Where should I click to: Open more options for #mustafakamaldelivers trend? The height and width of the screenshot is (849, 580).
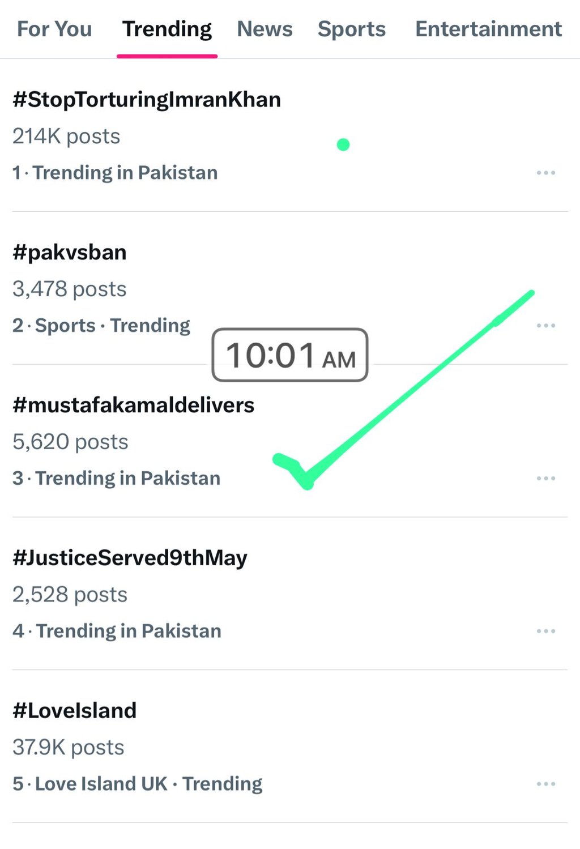(545, 478)
